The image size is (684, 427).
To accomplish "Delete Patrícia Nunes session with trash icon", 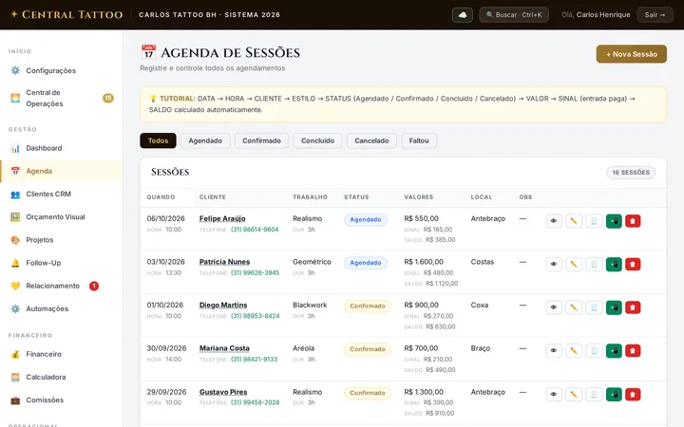I will click(x=633, y=264).
